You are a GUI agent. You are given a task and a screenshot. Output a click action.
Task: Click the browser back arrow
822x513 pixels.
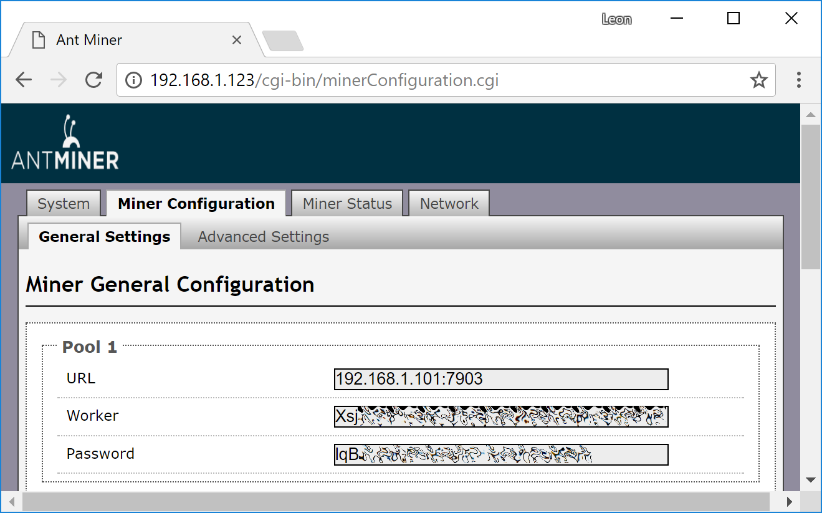coord(24,80)
